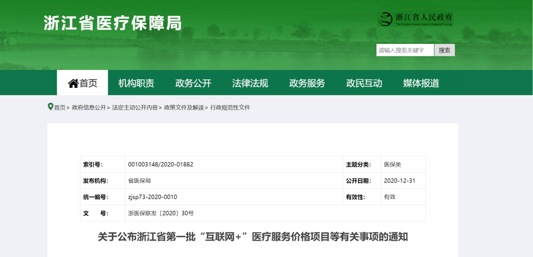
Task: Select the 省医保局 issuing agency cell
Action: point(234,181)
